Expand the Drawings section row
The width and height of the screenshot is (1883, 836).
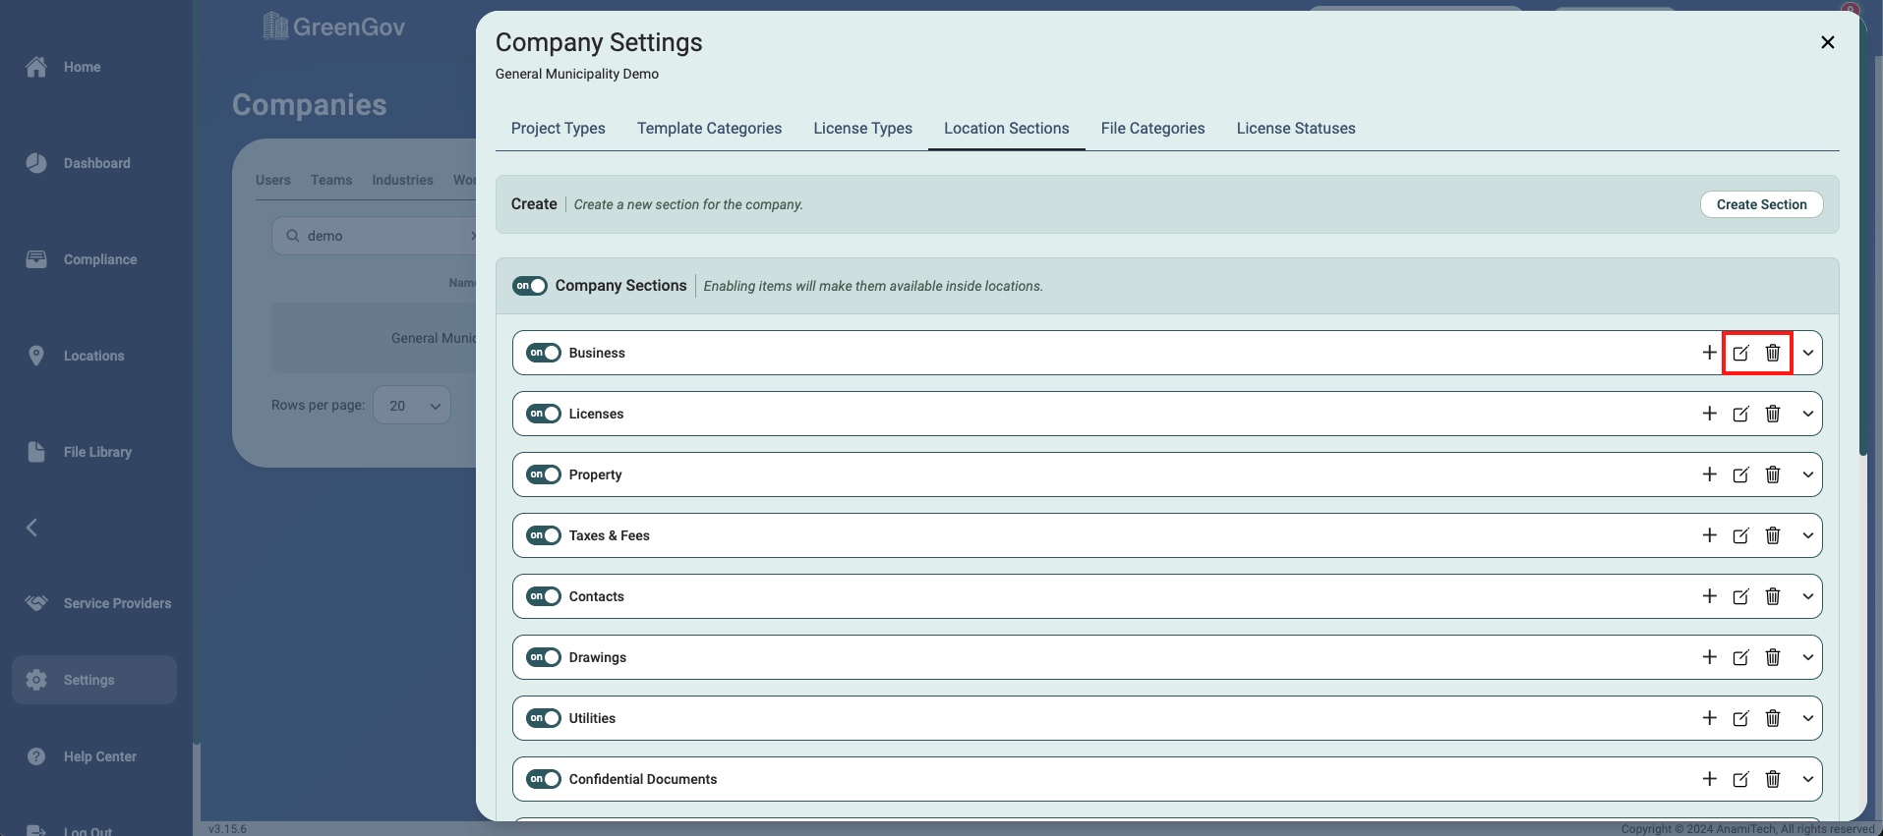click(1807, 657)
